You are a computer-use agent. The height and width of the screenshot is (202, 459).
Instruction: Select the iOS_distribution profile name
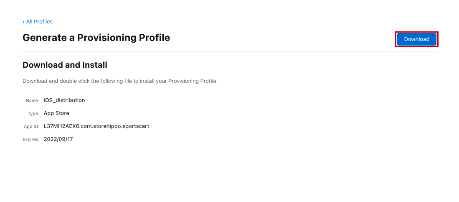point(64,100)
